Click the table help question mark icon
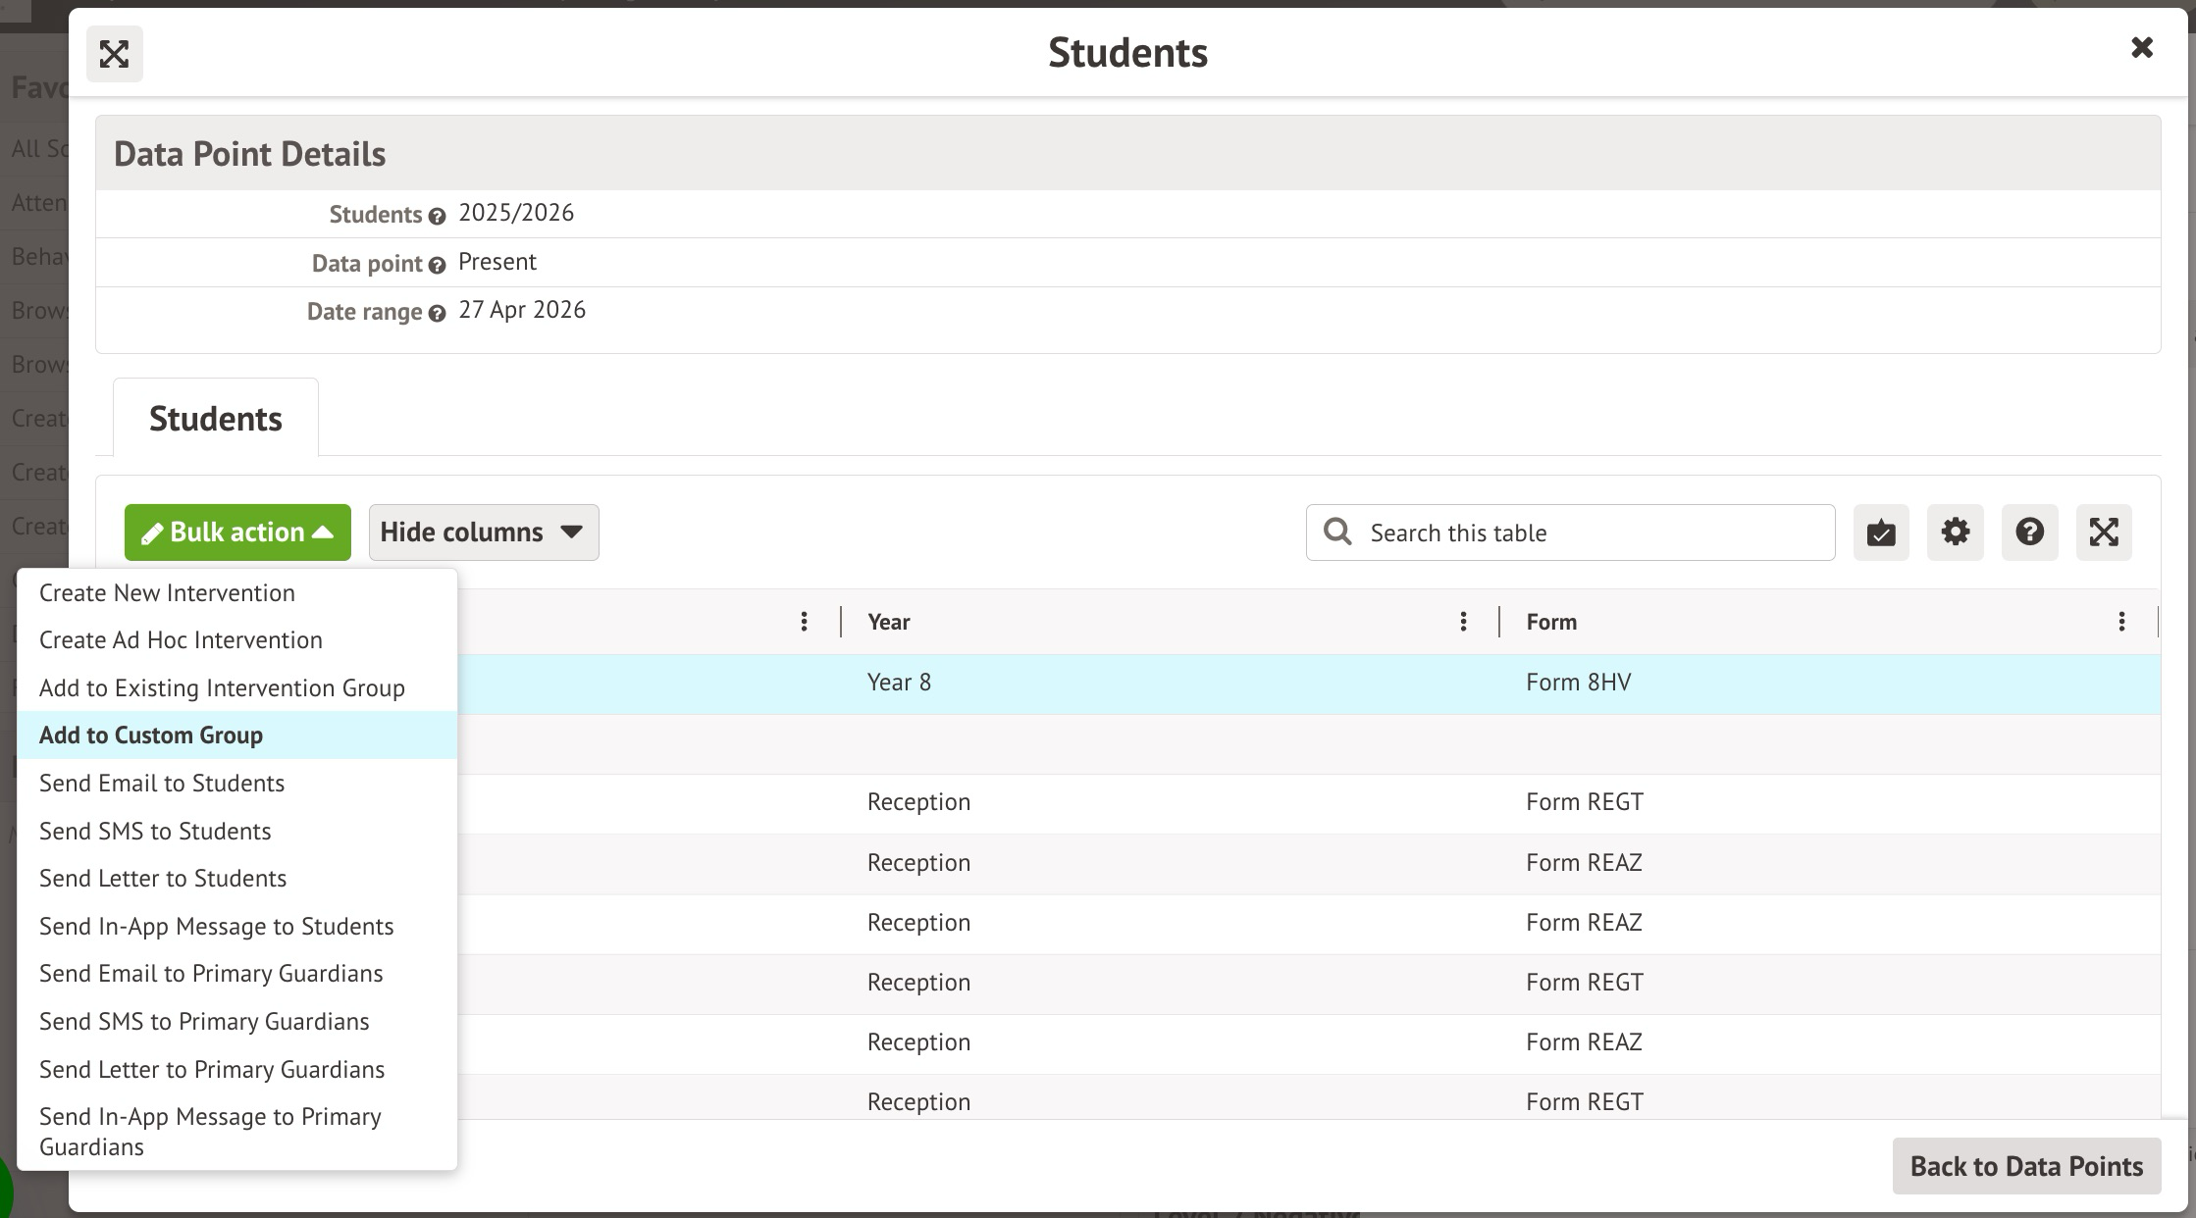Screen dimensions: 2196x1218 point(2029,533)
